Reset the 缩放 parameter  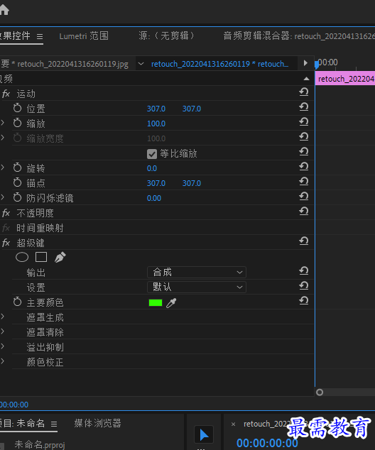pos(304,122)
